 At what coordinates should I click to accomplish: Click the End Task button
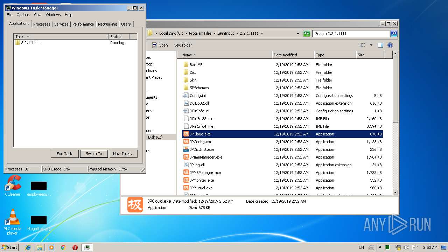point(64,154)
